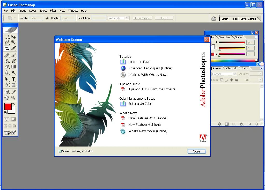Switch to the Channels tab
Screen dimensions: 265x190
pyautogui.click(x=231, y=68)
